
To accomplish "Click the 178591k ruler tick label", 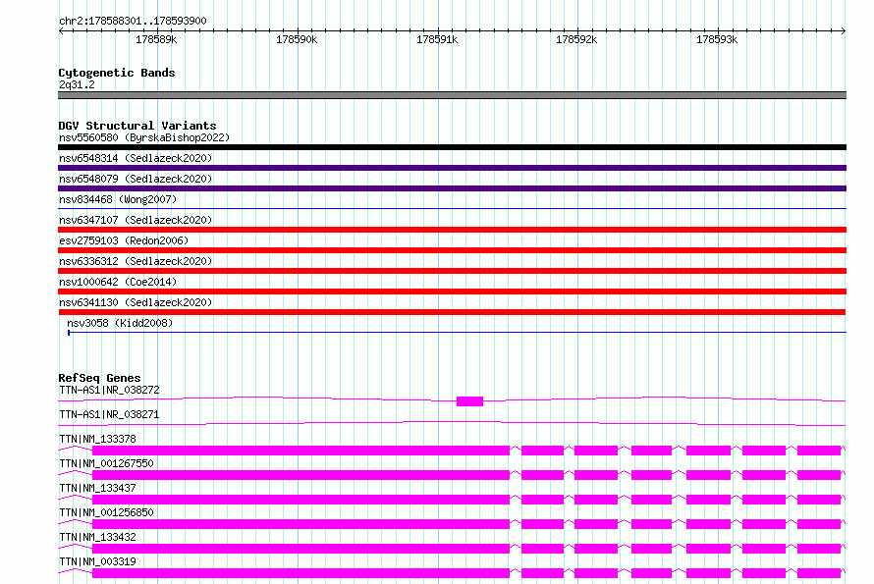I will [x=437, y=39].
